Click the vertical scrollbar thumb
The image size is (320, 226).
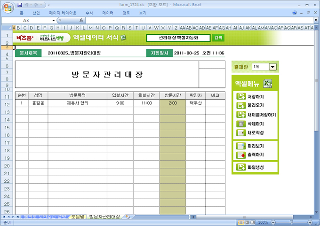pos(316,80)
